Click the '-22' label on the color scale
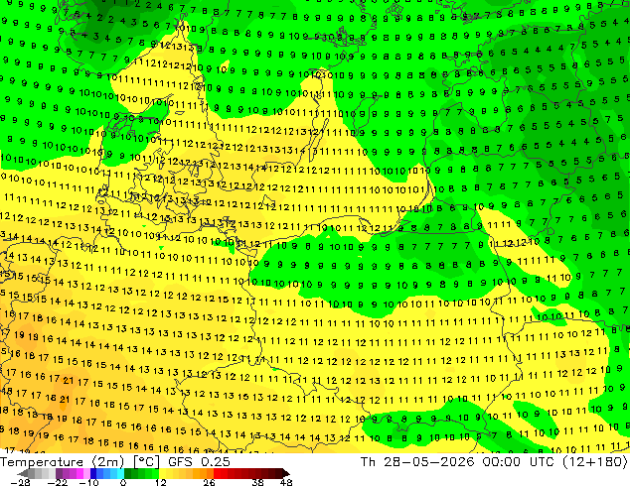 pyautogui.click(x=58, y=482)
